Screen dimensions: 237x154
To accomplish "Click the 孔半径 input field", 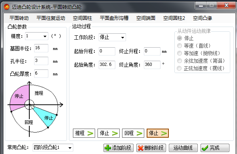I will click(41, 61).
